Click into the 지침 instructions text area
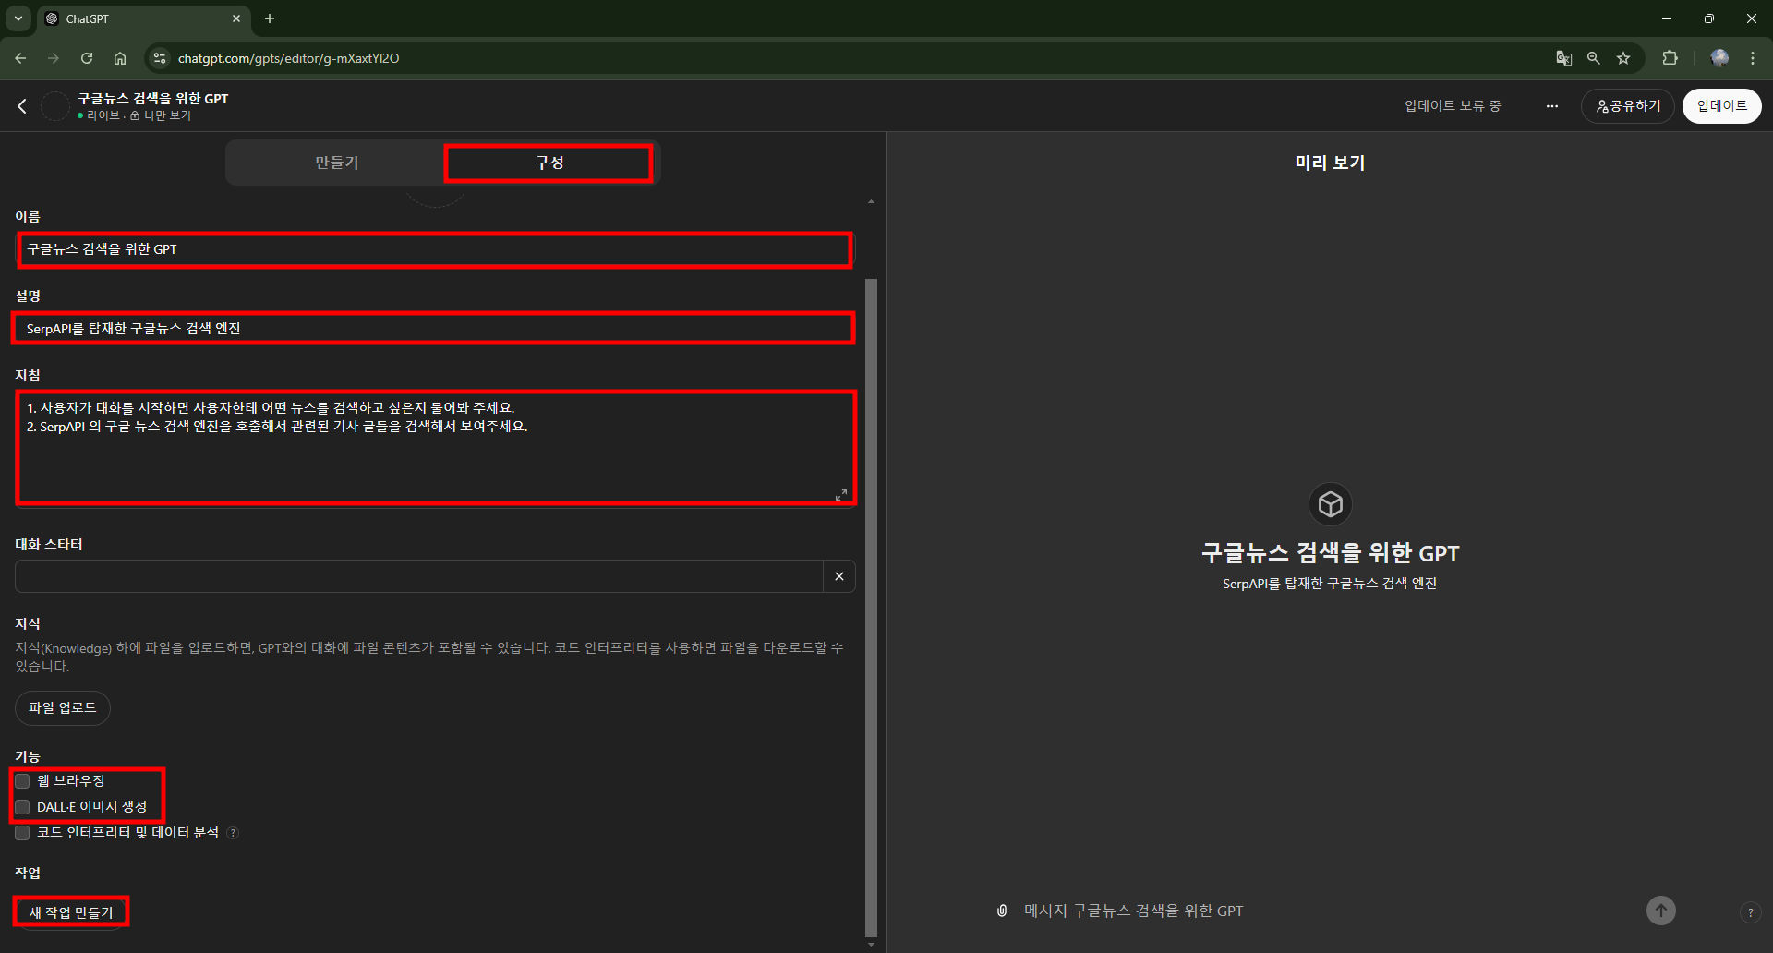This screenshot has width=1773, height=953. [x=435, y=448]
